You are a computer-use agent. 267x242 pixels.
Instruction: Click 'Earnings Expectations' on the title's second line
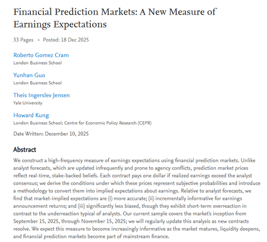coord(60,25)
